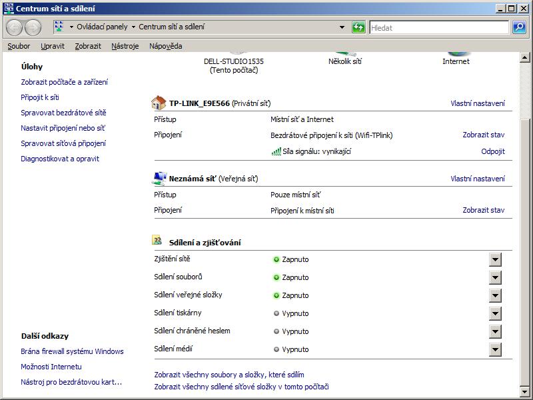
Task: Expand the Zjištění sítě settings
Action: pyautogui.click(x=494, y=259)
